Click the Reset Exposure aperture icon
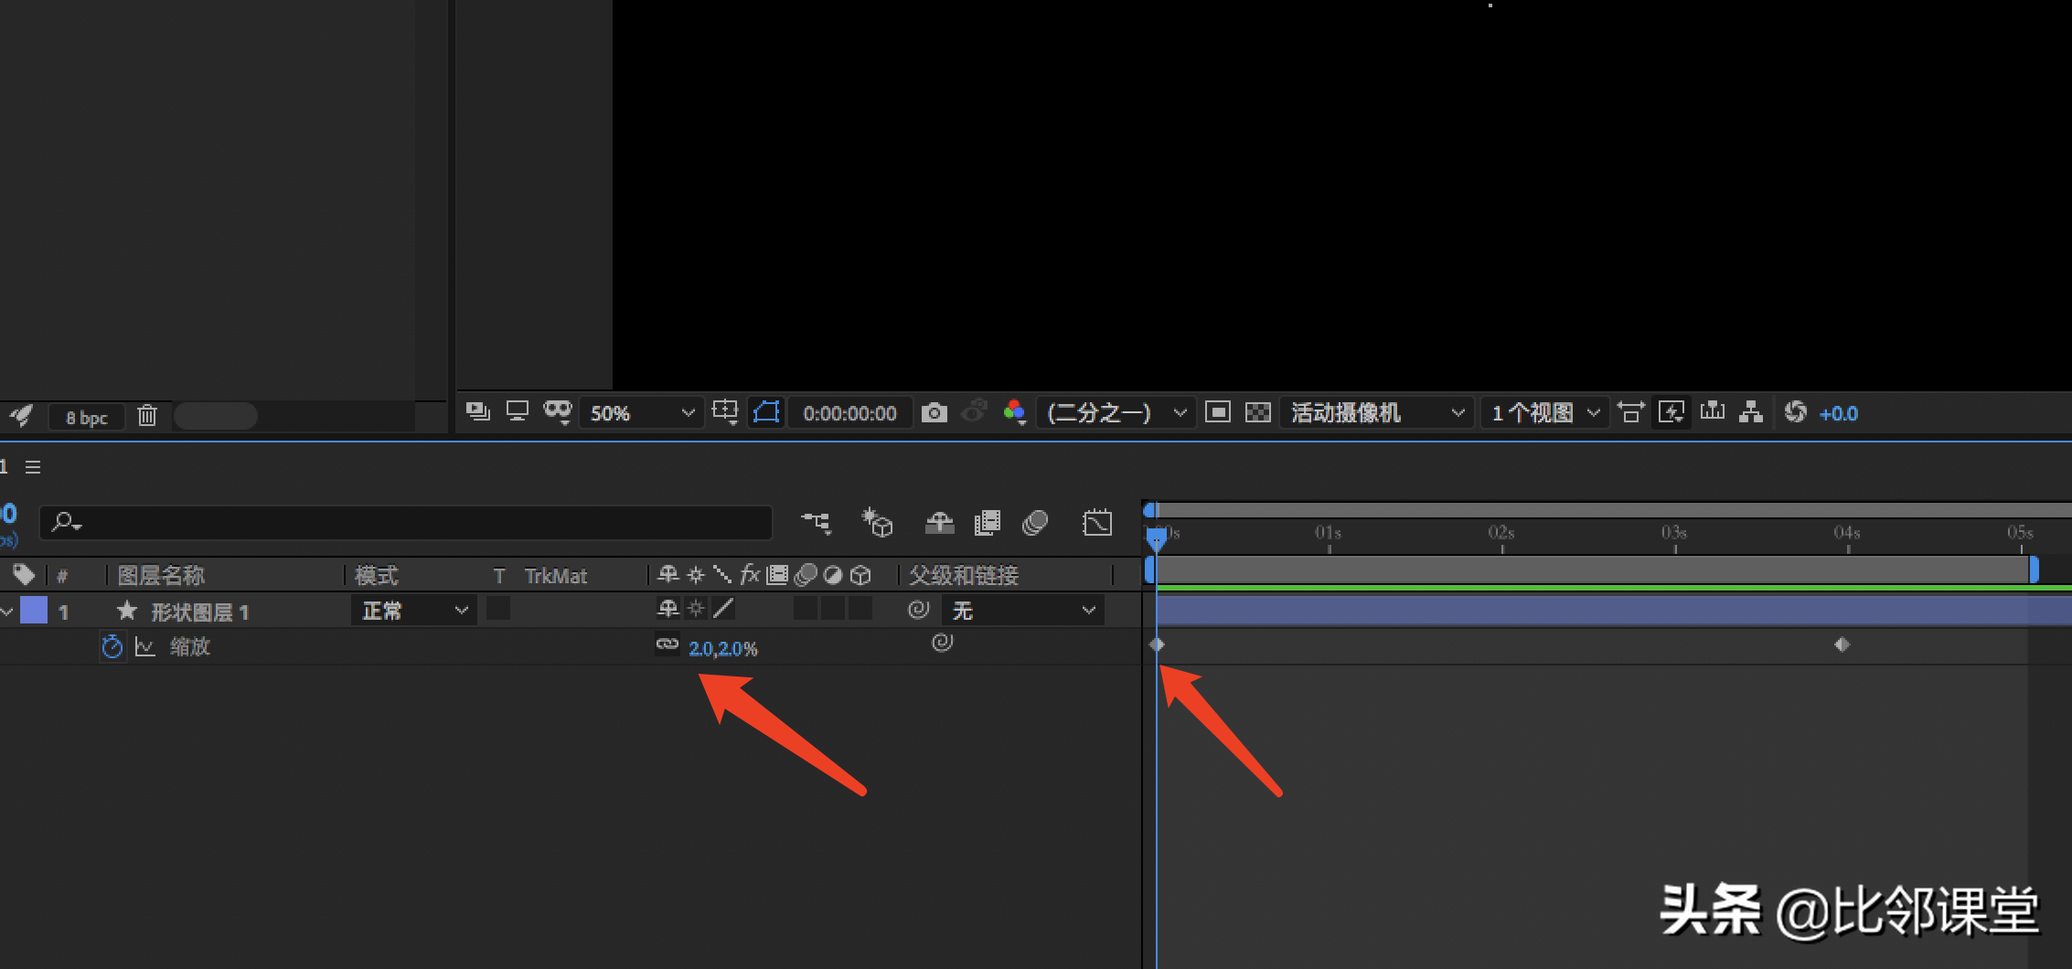 tap(1795, 412)
